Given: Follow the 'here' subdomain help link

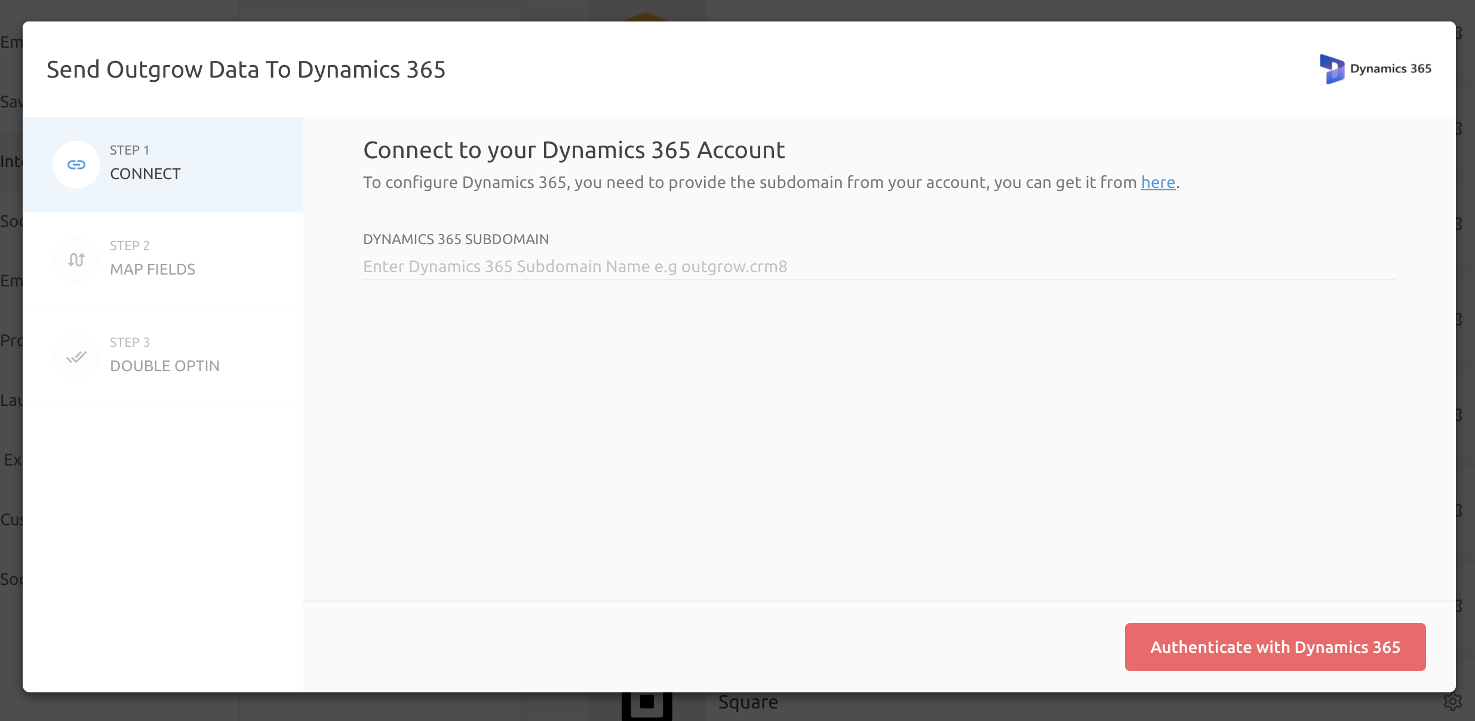Looking at the screenshot, I should [x=1158, y=182].
